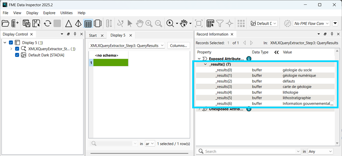Switch to 2D view triangle icon
Viewport: 342px width, 156px height.
click(69, 23)
